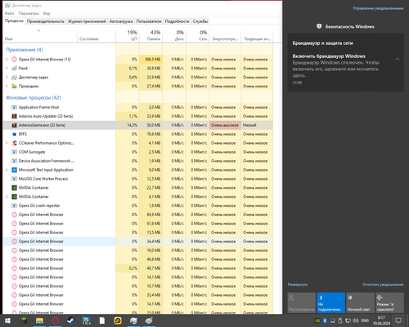
Task: Click the BTFS process icon
Action: tap(15, 134)
